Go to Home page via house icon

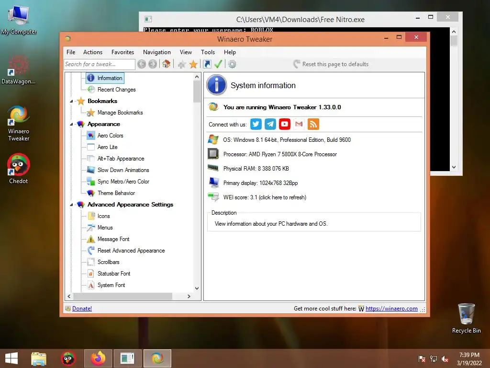(166, 64)
